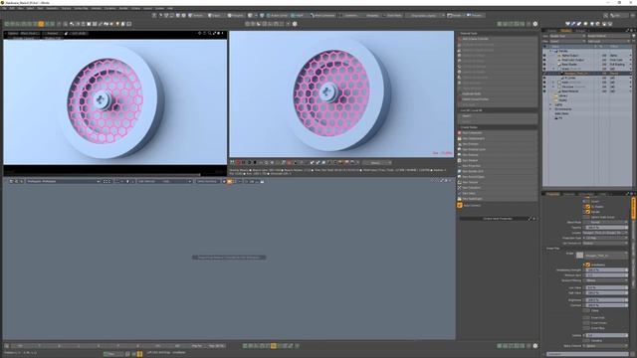Click the gear icon right of the top toolbar
The height and width of the screenshot is (358, 637).
(535, 24)
